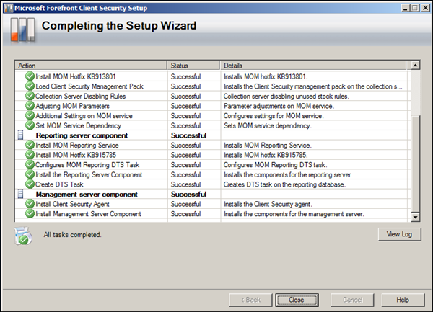433x312 pixels.
Task: Sort by the Action column header
Action: [91, 66]
